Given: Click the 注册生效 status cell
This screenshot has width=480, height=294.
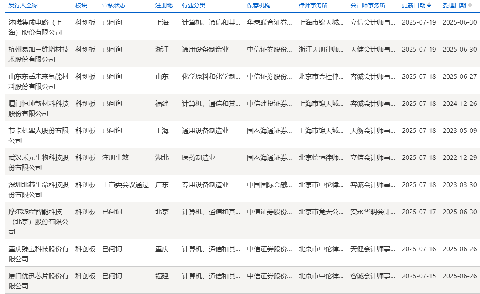Looking at the screenshot, I should 115,157.
